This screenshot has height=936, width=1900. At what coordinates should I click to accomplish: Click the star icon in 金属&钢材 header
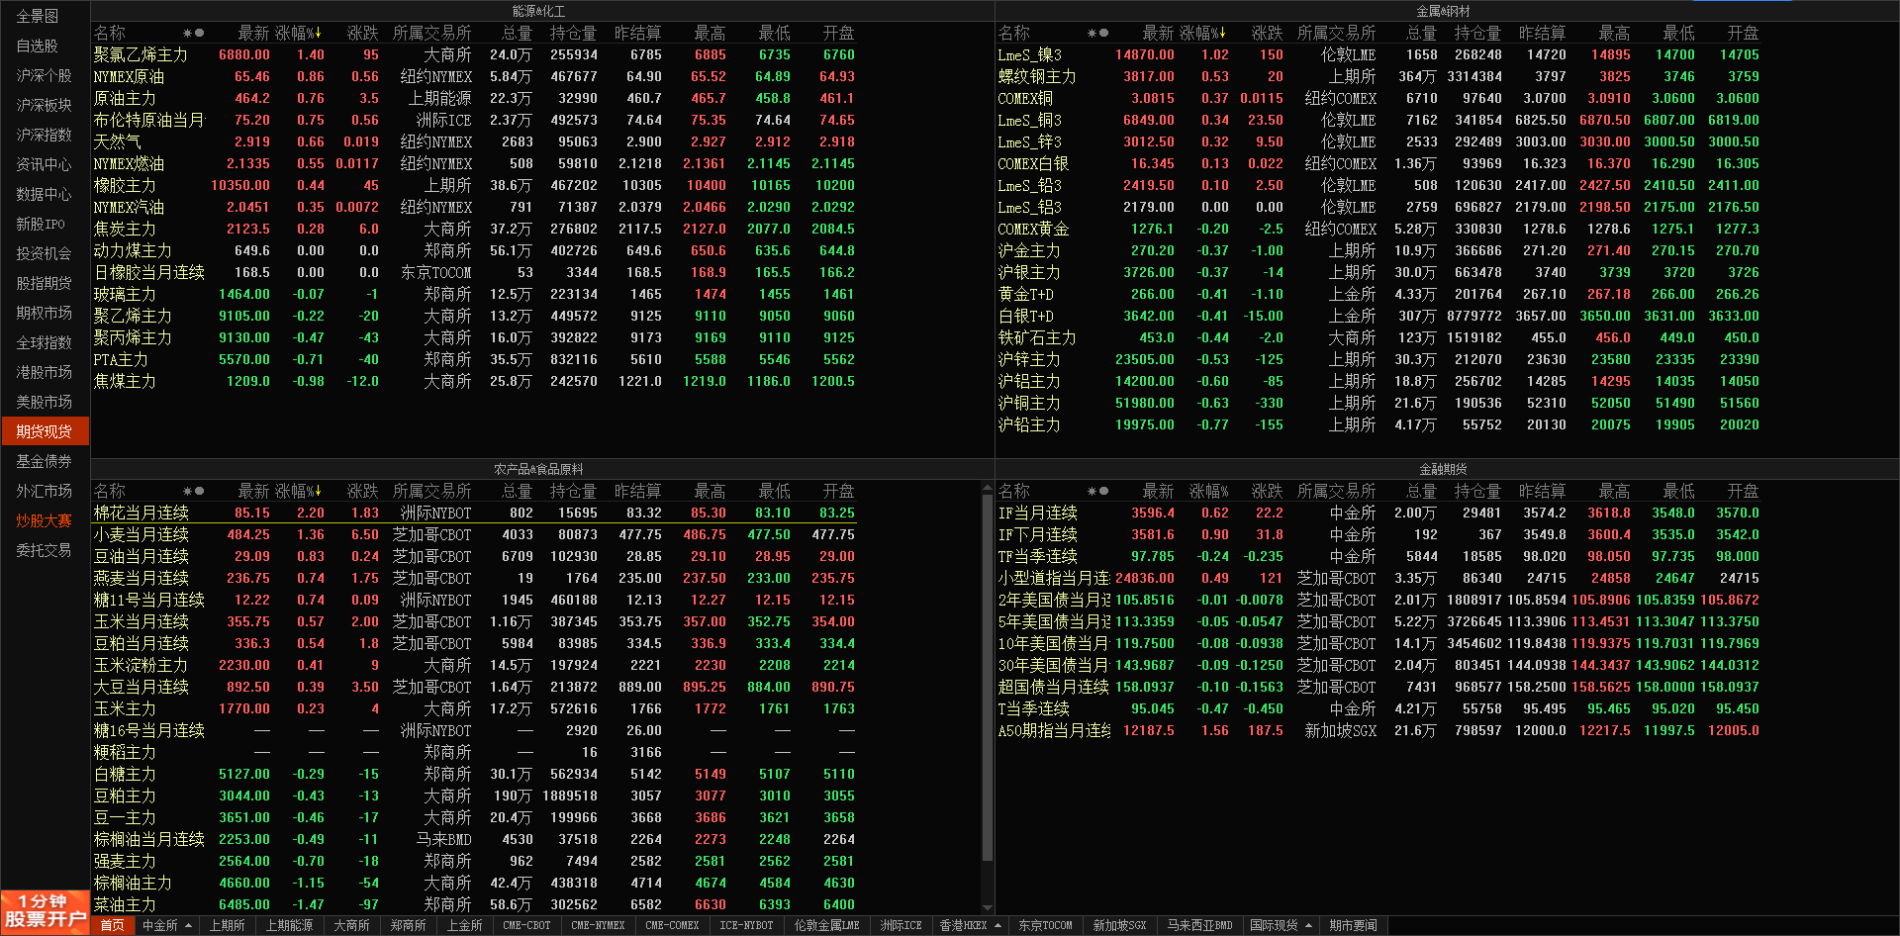[1092, 33]
